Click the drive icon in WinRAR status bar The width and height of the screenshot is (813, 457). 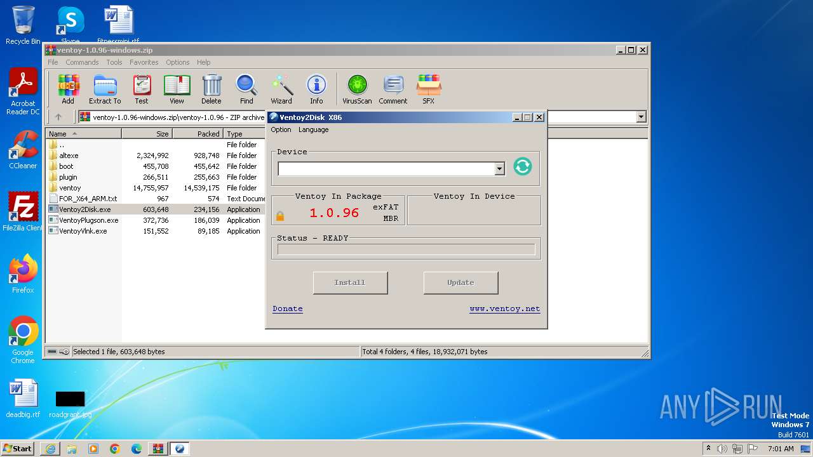tap(52, 352)
